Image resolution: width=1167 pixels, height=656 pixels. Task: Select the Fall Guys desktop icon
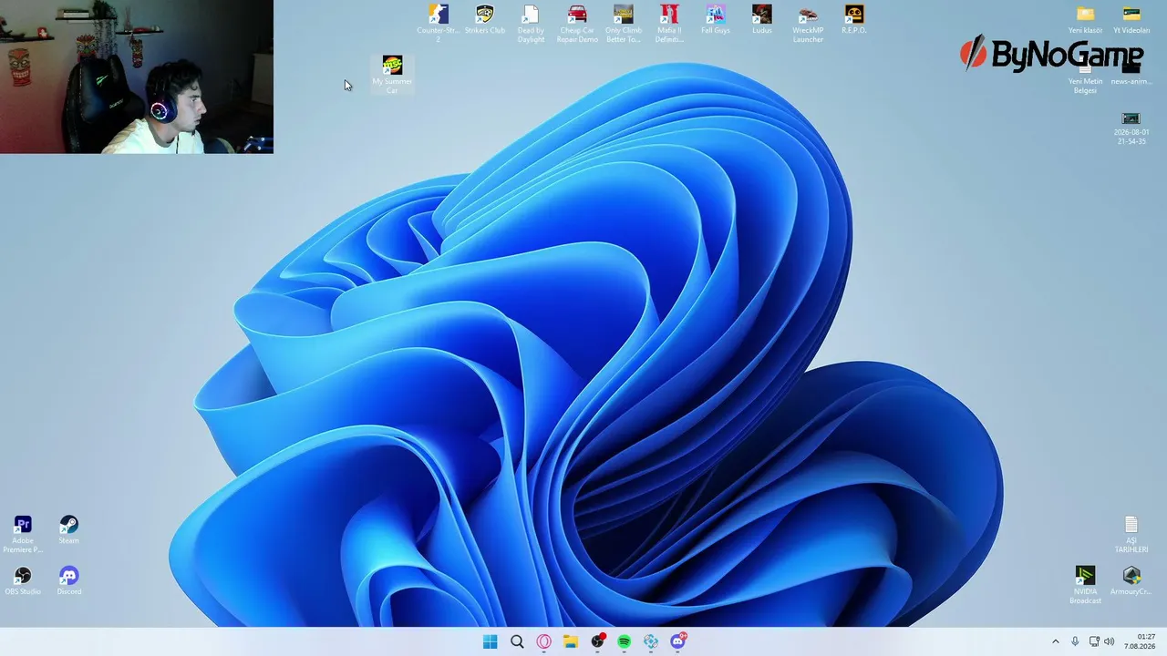pyautogui.click(x=716, y=20)
